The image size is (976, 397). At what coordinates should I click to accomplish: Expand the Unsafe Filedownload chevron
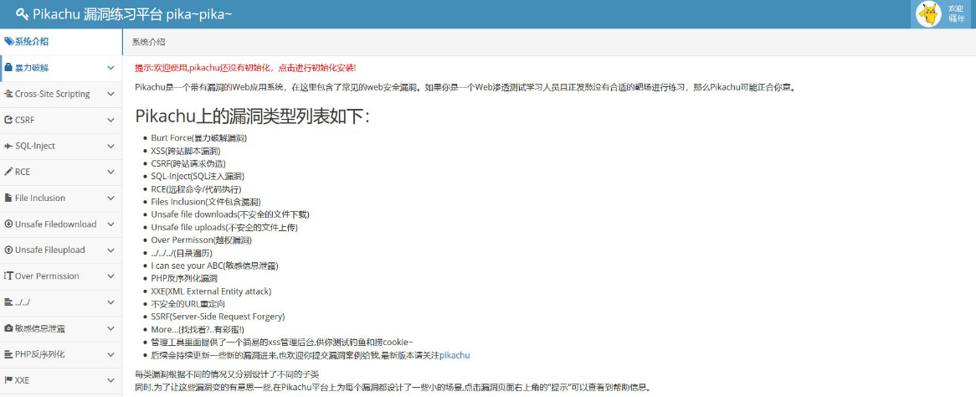[110, 224]
